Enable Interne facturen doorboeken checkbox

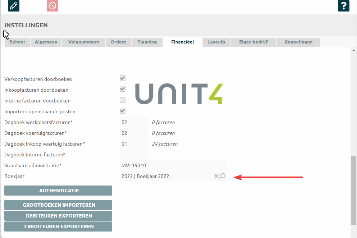click(x=123, y=100)
